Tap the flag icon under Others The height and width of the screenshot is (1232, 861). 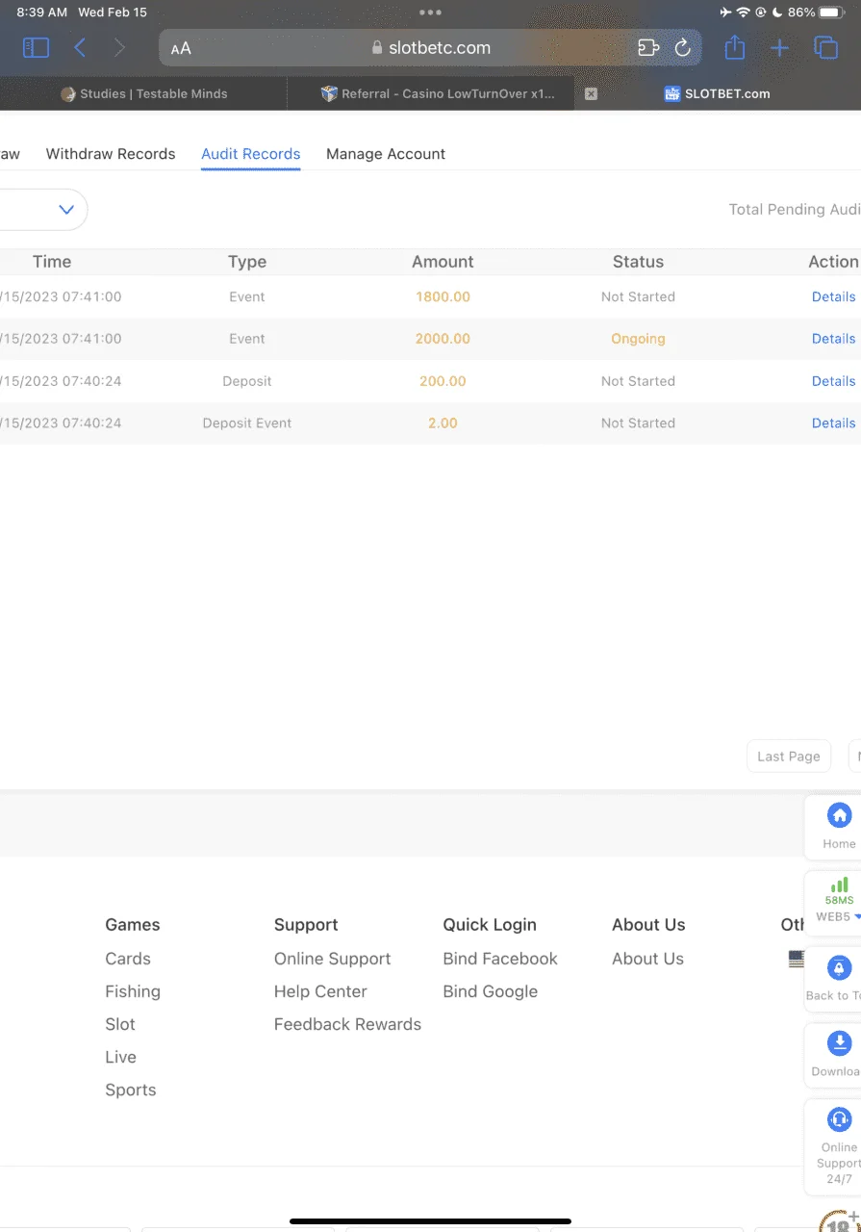(x=796, y=959)
